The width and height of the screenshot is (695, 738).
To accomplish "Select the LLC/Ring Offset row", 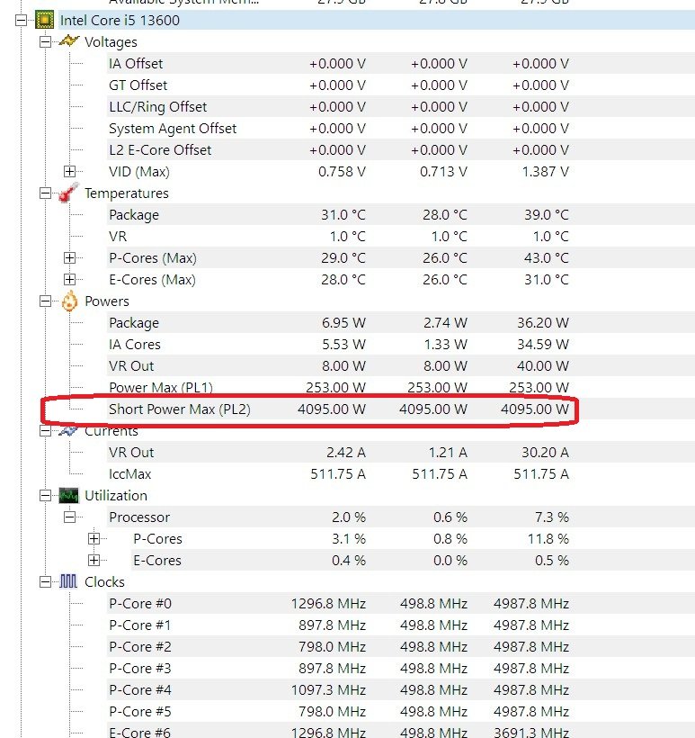I will [401, 107].
